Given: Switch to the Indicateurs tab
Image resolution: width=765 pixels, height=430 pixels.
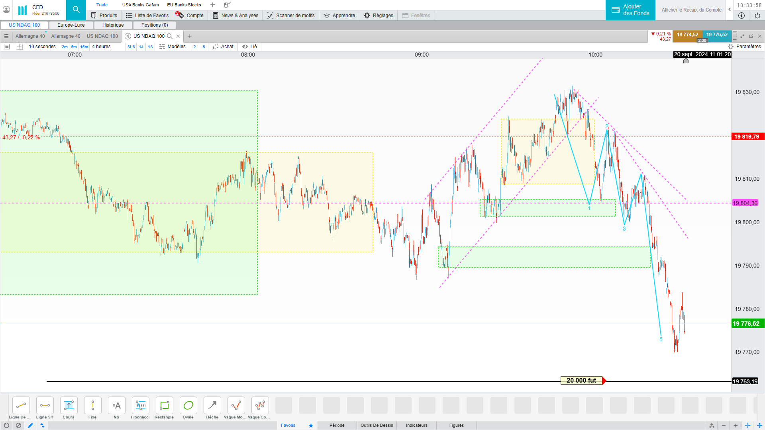Looking at the screenshot, I should click(416, 425).
